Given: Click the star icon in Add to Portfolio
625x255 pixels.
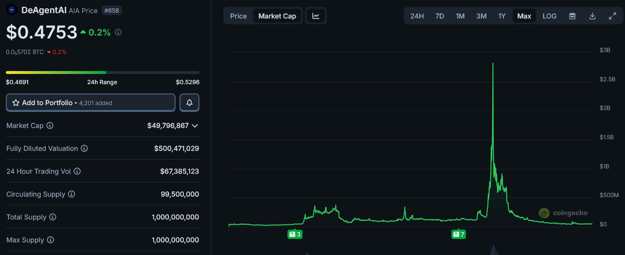Looking at the screenshot, I should coord(16,103).
